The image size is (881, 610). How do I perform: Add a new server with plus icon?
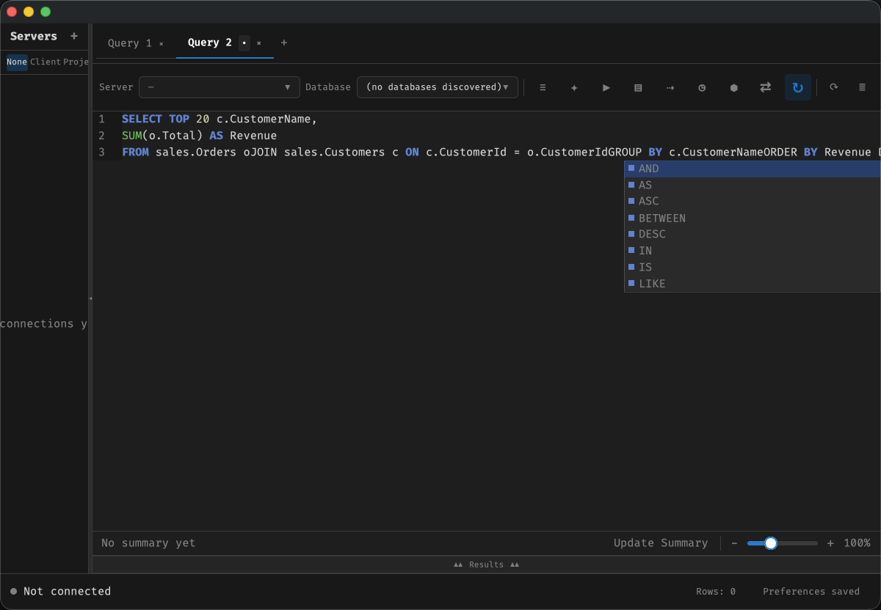click(x=74, y=36)
